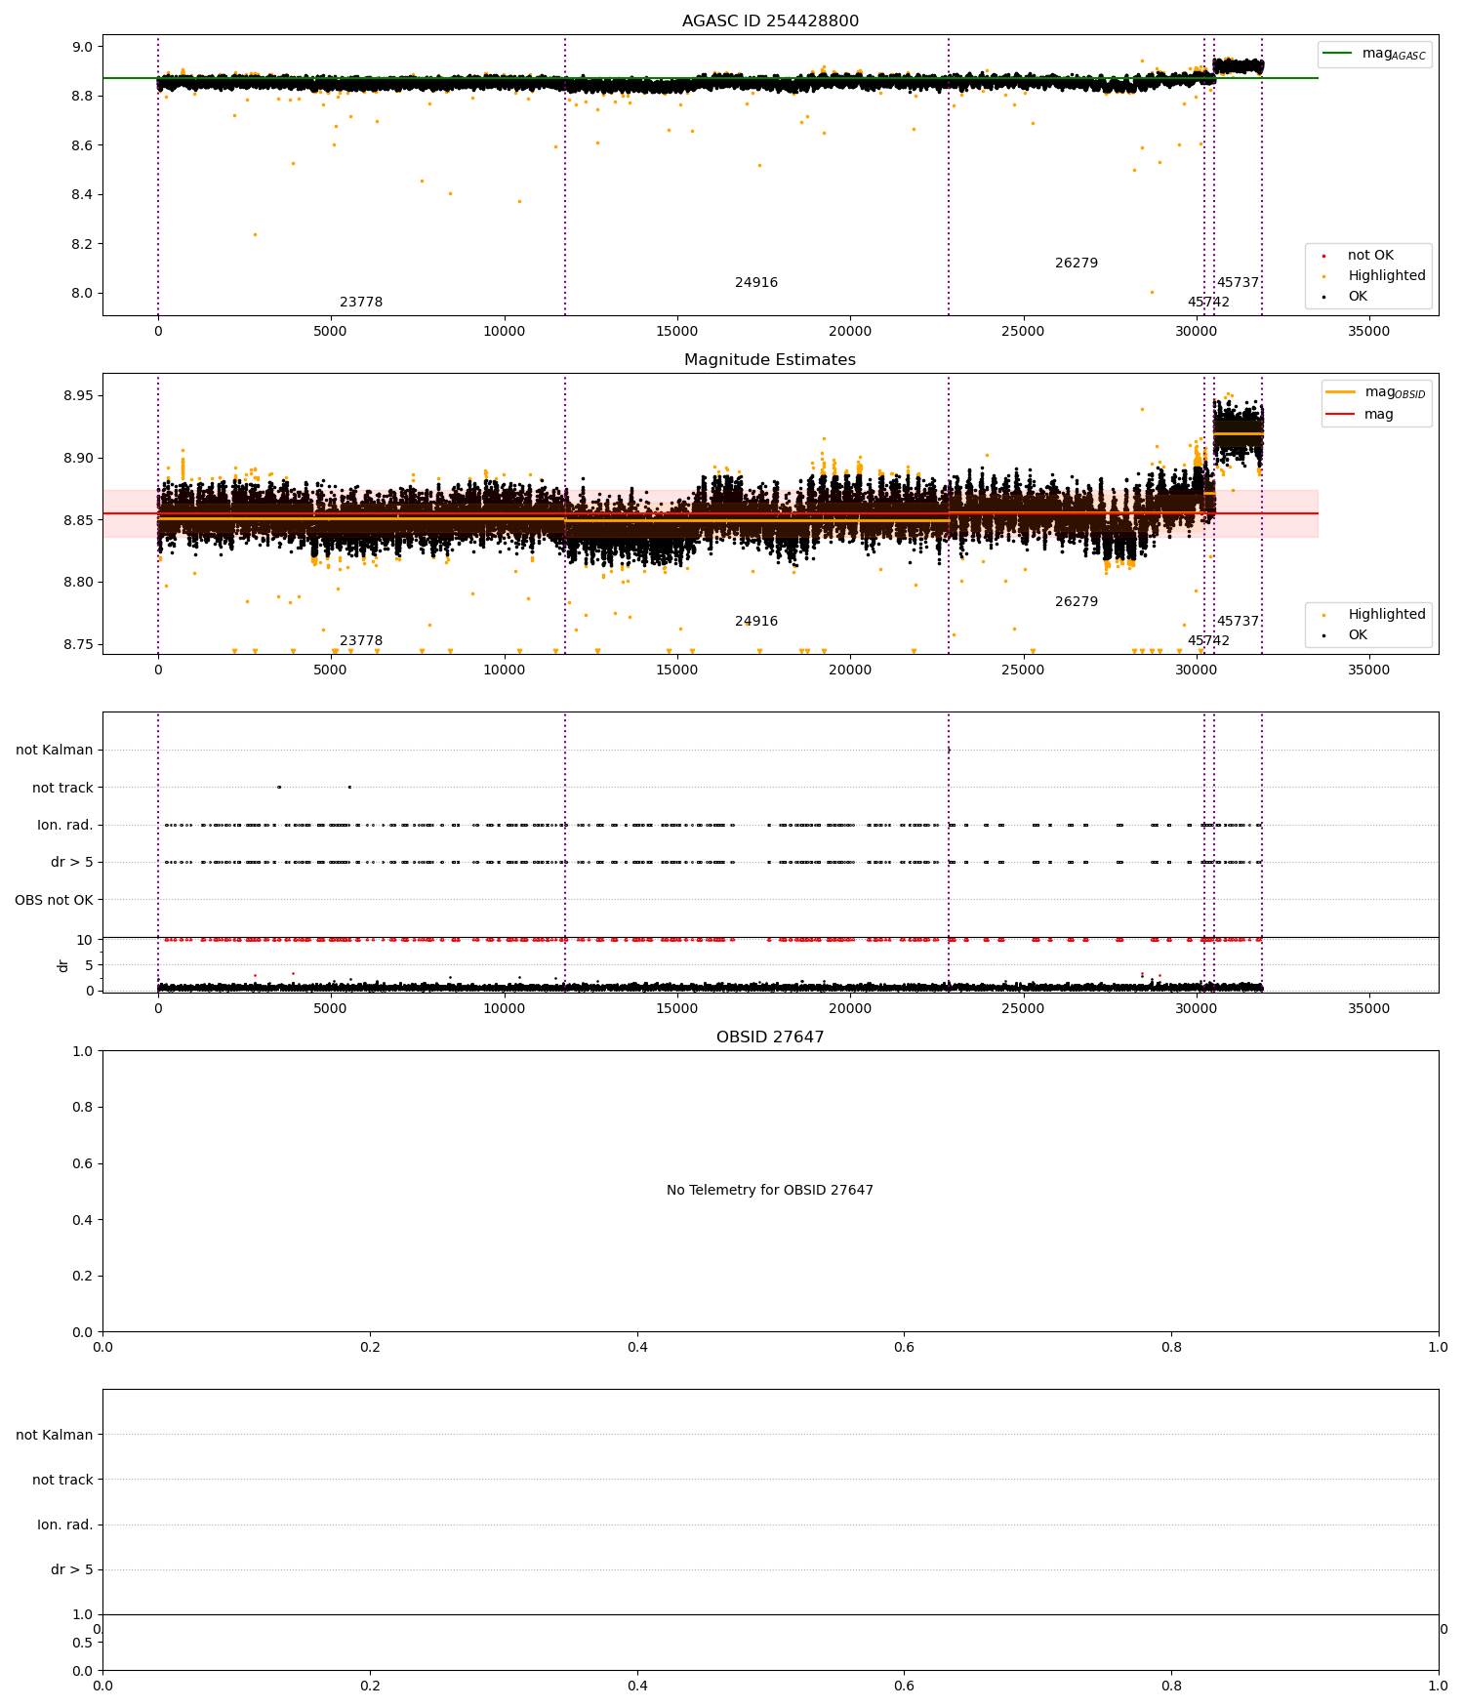Click the 8.75 y-tick in Magnitude Estimates
This screenshot has width=1464, height=1708.
click(79, 644)
